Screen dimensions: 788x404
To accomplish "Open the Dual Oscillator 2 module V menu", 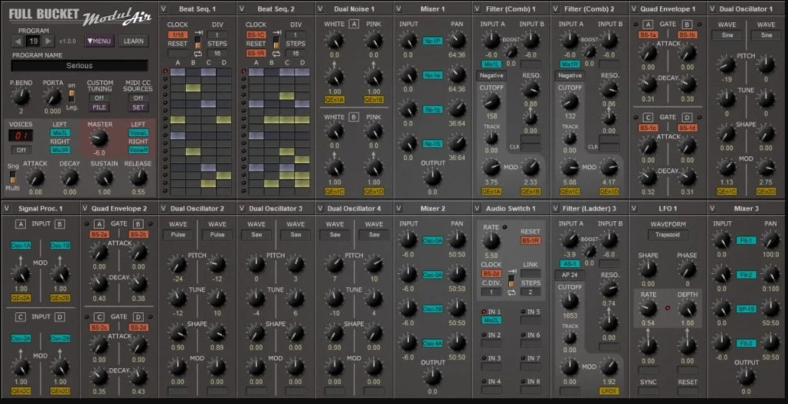I will 165,208.
